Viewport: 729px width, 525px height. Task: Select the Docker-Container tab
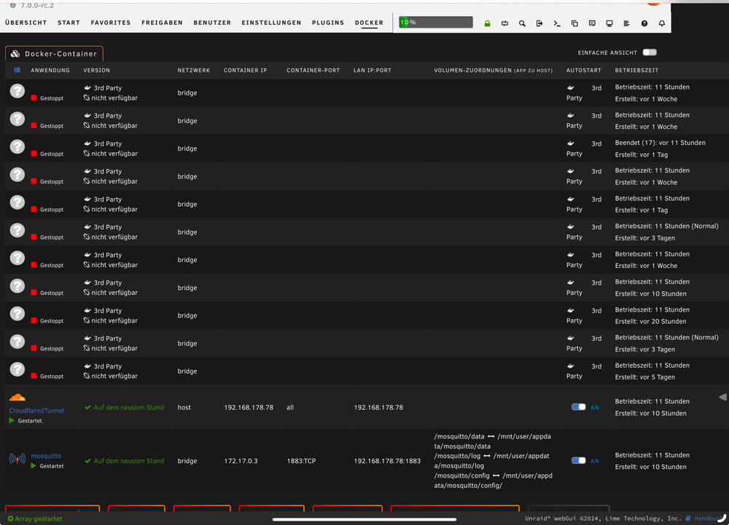coord(55,54)
